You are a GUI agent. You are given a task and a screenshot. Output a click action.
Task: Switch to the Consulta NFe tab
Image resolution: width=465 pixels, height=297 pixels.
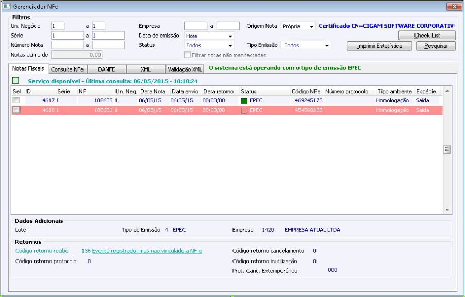68,69
